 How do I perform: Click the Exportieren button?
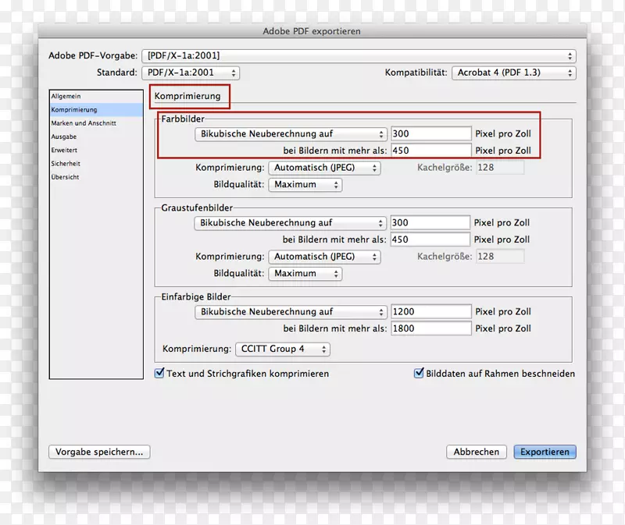coord(545,452)
